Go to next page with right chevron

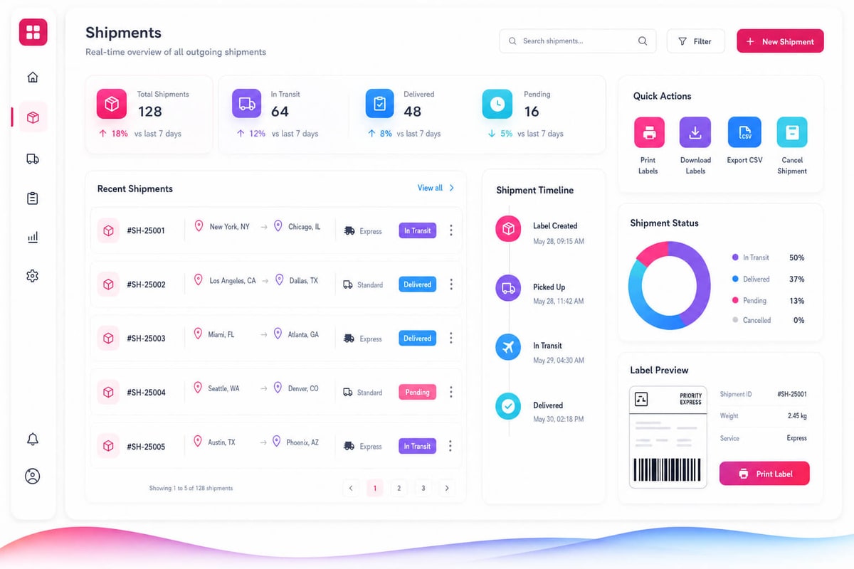(x=447, y=488)
